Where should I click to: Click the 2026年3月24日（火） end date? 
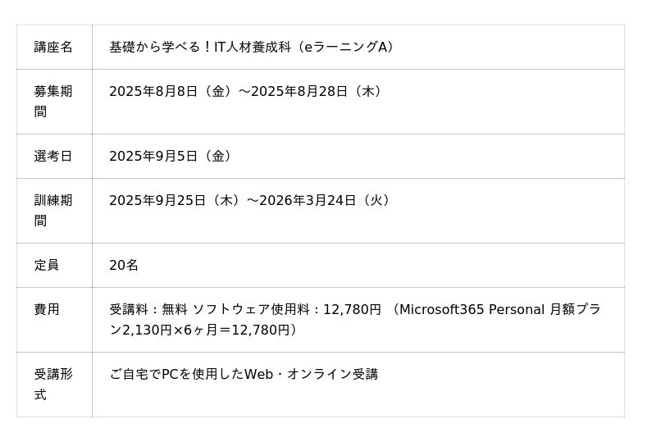click(x=326, y=200)
